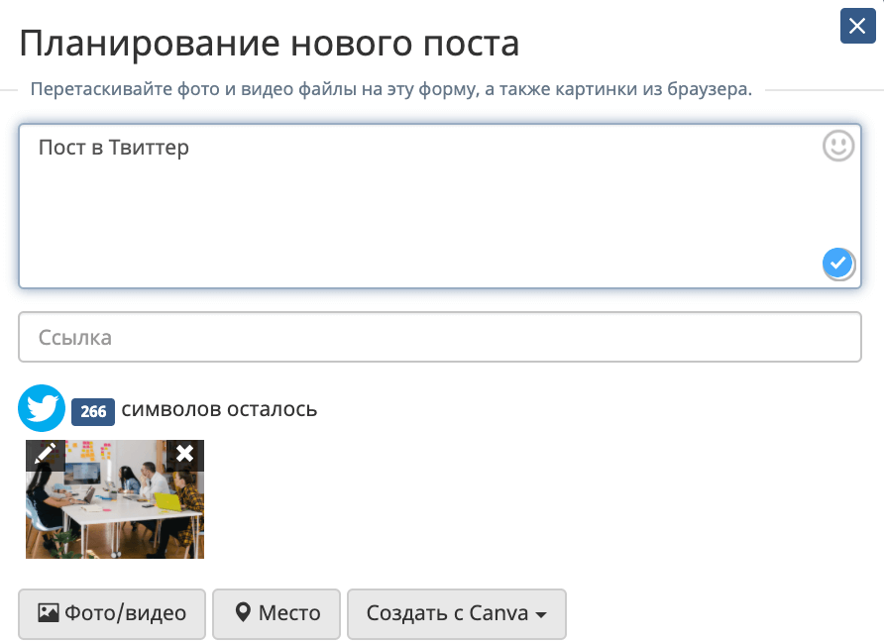The image size is (884, 642).
Task: Check remaining characters badge showing 266
Action: click(93, 408)
